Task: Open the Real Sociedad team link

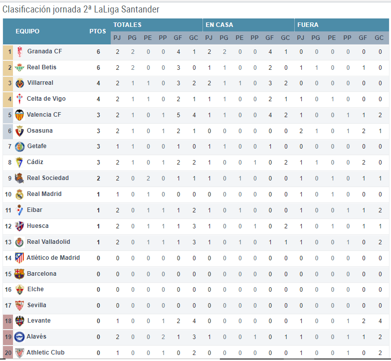Action: pyautogui.click(x=48, y=178)
